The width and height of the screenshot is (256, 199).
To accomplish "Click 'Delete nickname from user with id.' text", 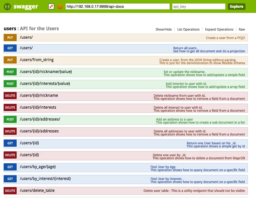I will (180, 96).
